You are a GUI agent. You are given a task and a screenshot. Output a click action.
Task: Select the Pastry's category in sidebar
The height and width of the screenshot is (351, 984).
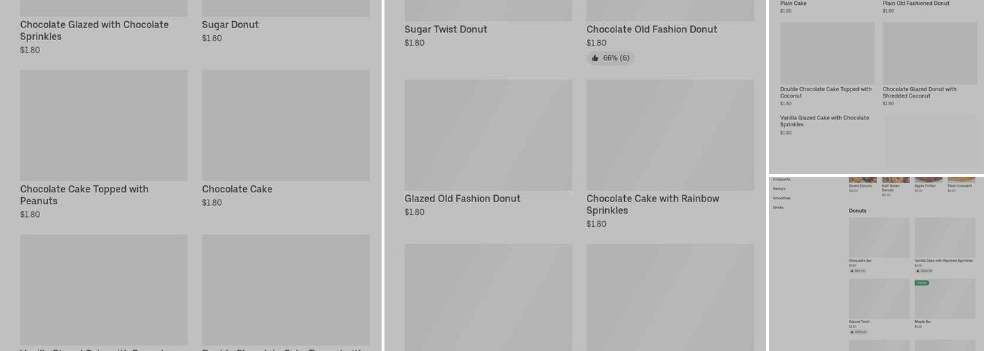779,189
